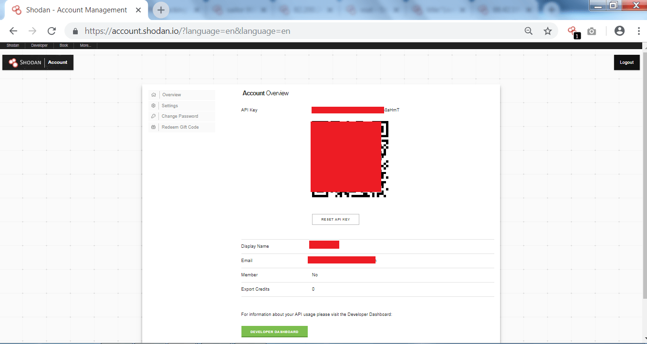The height and width of the screenshot is (344, 647).
Task: Open the Change Password sidebar item
Action: [182, 116]
